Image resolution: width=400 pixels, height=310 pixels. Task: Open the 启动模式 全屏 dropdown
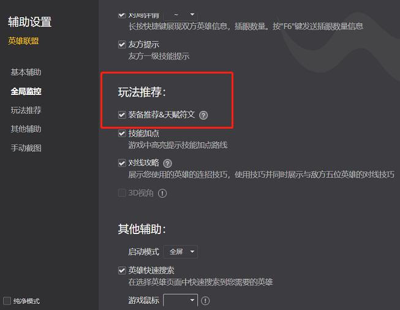coord(180,252)
